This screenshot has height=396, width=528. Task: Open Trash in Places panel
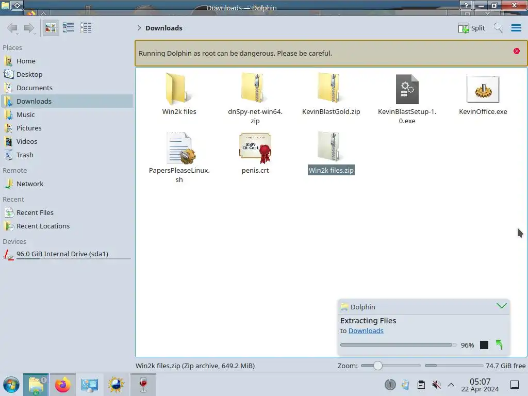tap(68, 155)
